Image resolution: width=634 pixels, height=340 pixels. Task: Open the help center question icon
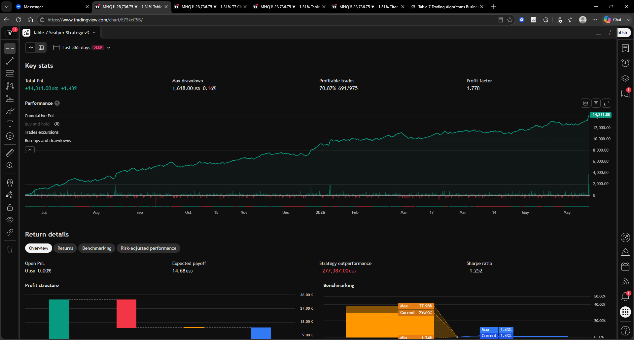tap(625, 330)
